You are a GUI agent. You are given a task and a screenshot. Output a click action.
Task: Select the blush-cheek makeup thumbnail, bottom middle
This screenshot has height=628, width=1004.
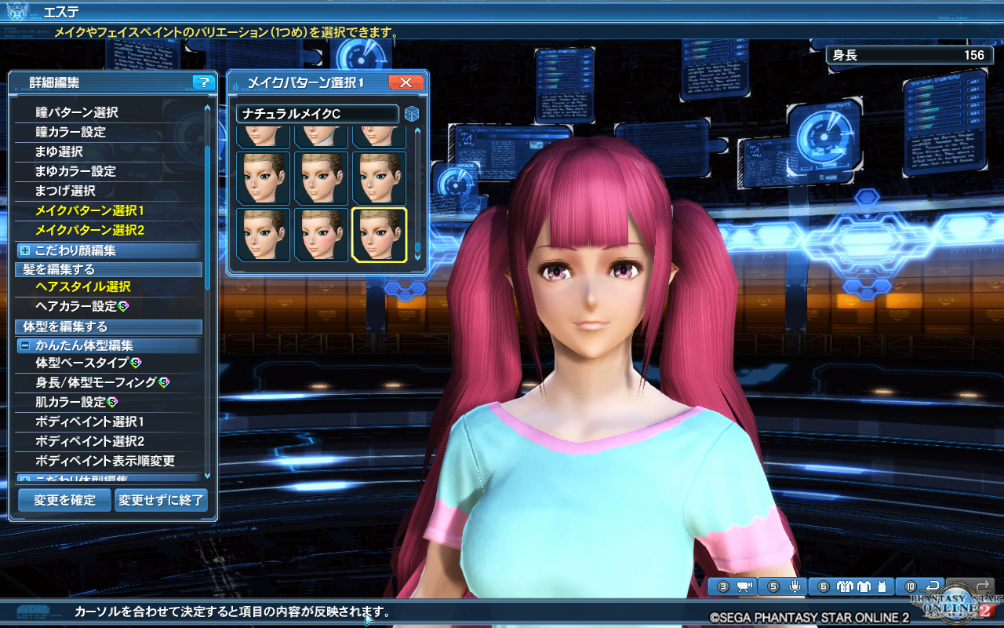tap(321, 235)
